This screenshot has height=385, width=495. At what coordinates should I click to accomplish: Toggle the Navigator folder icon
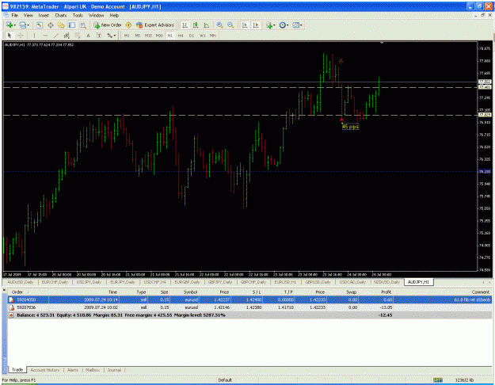pos(61,25)
